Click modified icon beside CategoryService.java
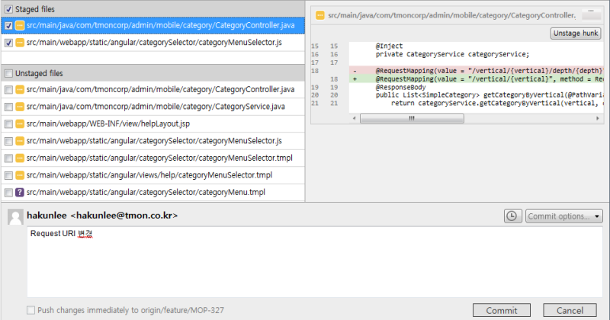The height and width of the screenshot is (320, 610). (x=20, y=107)
